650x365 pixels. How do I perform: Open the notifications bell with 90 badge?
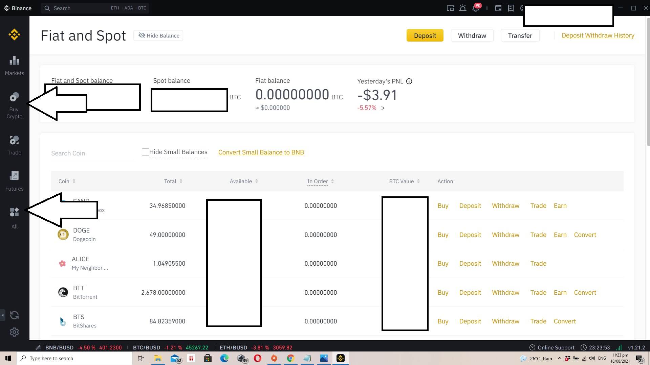[476, 8]
